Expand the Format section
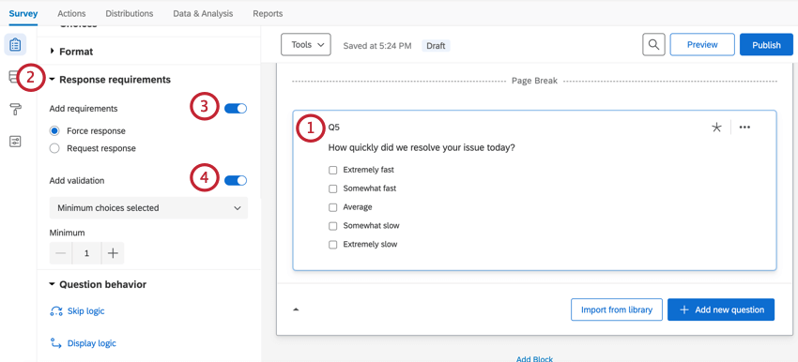Screen dimensions: 798x362 click(76, 52)
